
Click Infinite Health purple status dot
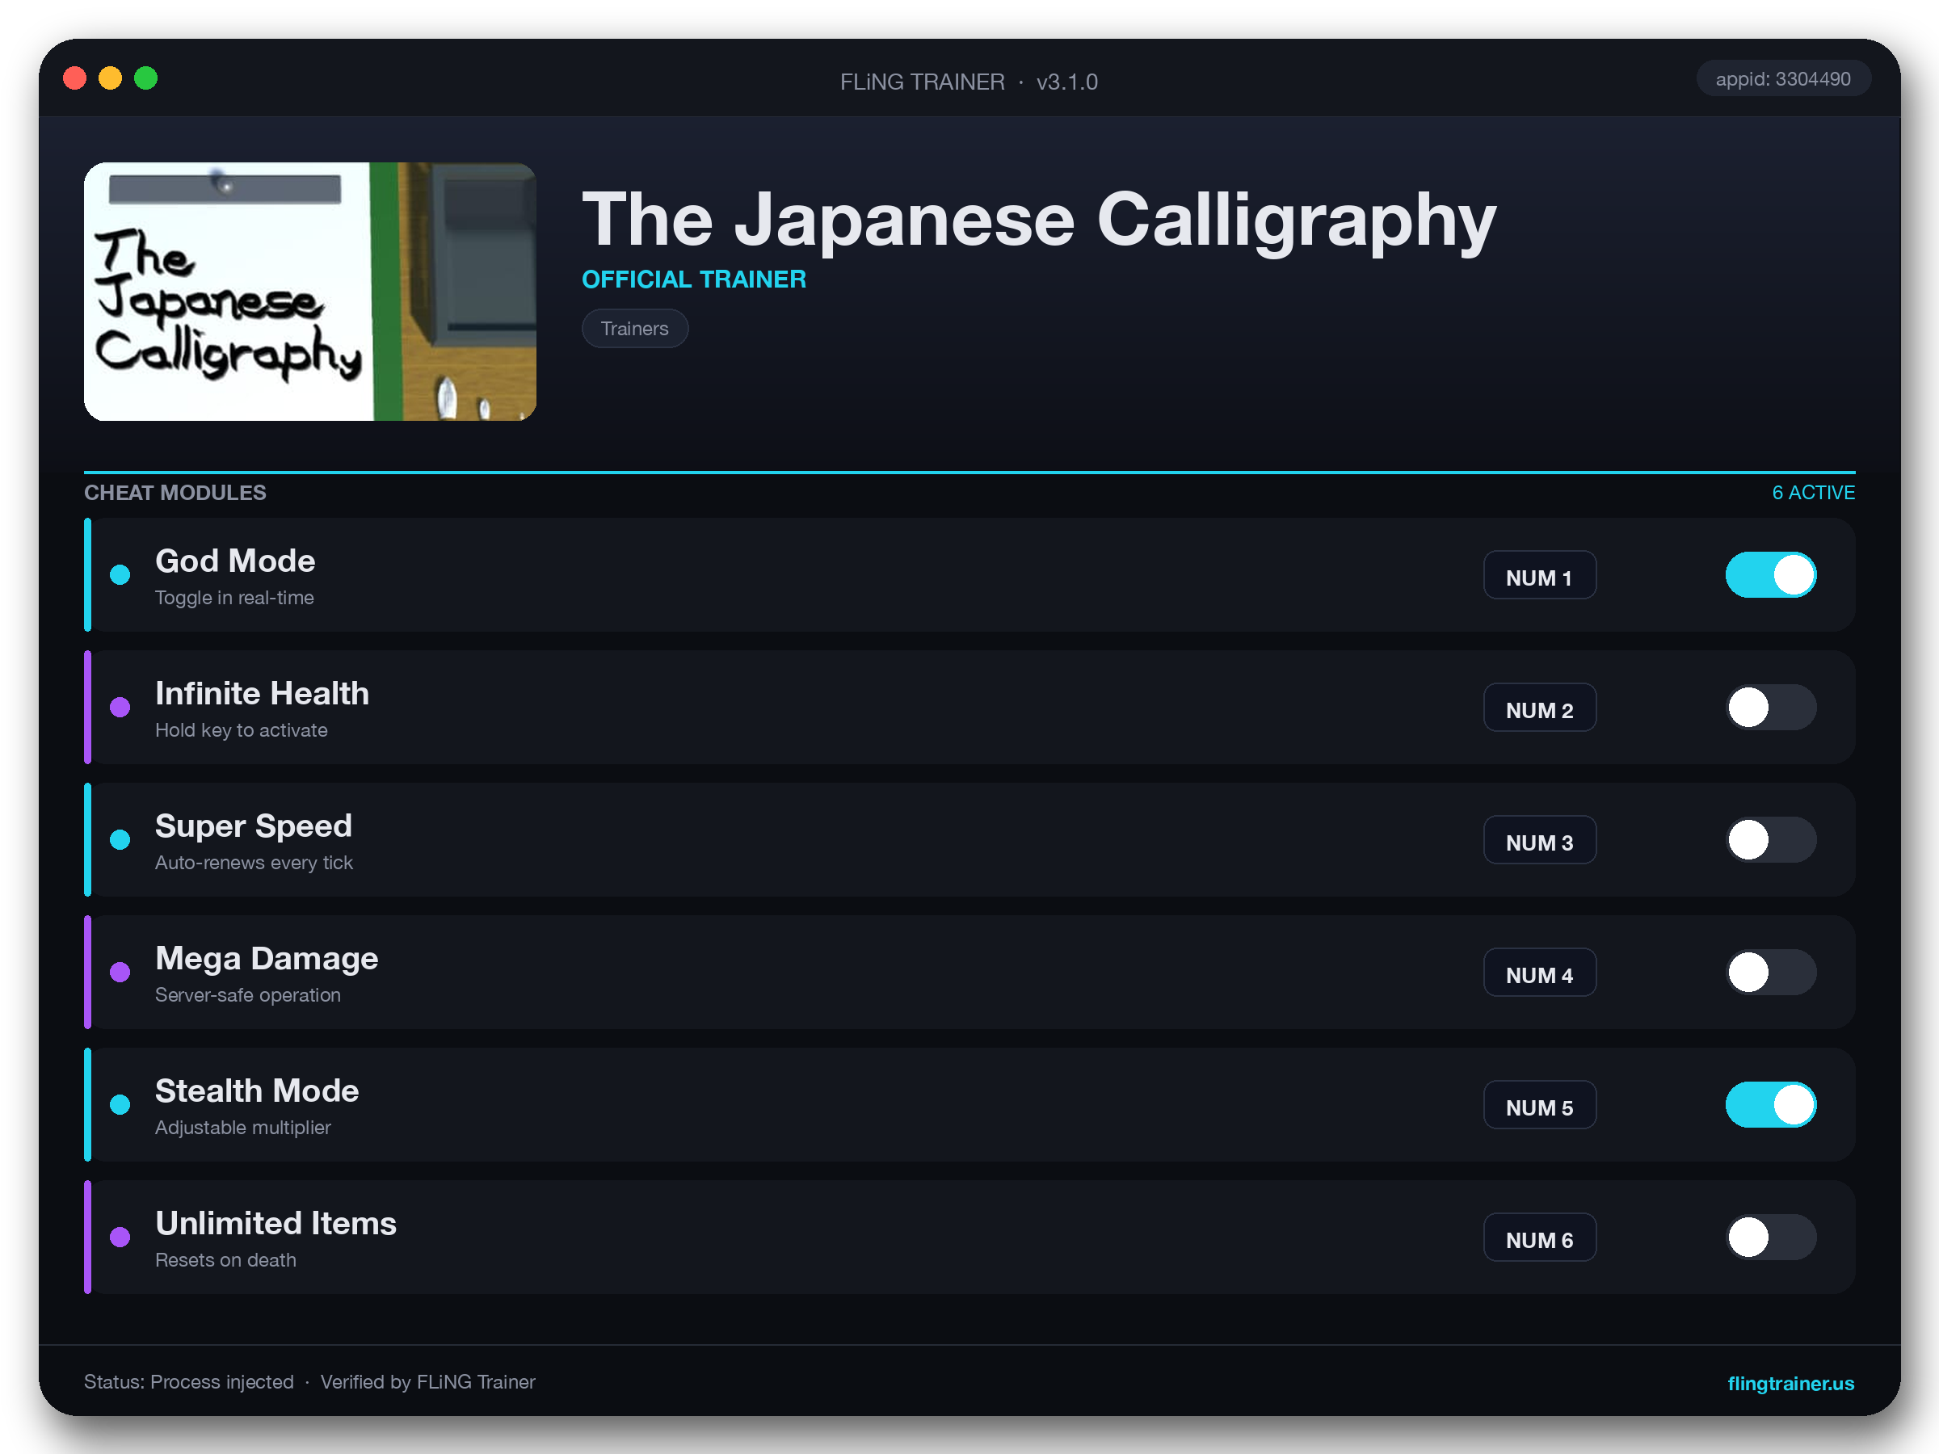click(x=120, y=708)
